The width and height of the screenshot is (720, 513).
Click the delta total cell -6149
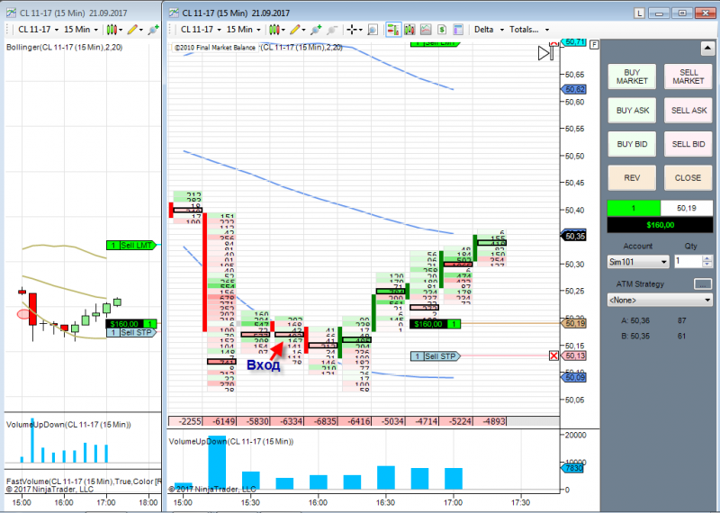(x=220, y=421)
